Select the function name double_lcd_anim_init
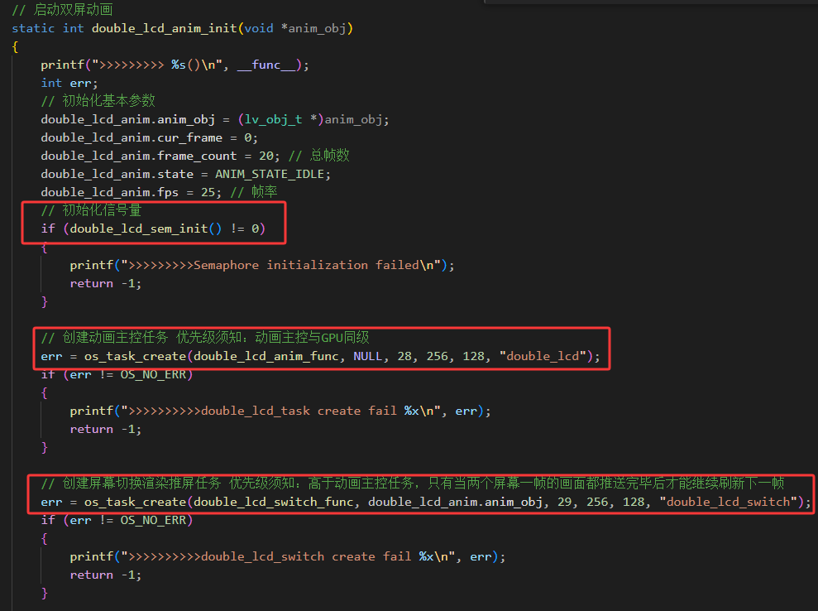This screenshot has width=818, height=611. click(165, 28)
